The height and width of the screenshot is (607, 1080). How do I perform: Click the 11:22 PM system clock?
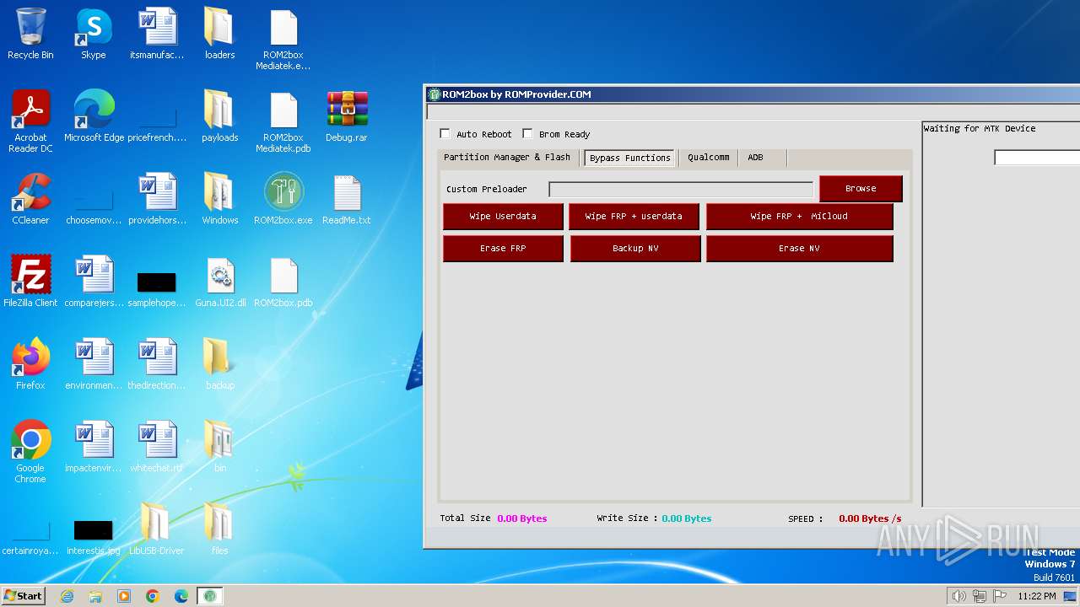click(1037, 596)
